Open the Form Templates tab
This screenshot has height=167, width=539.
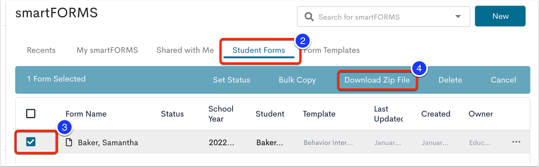point(332,50)
